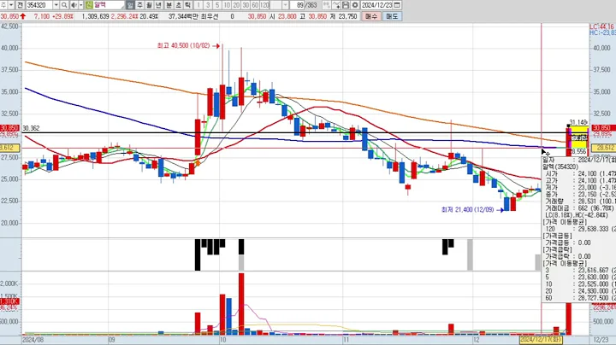Click the date field 2024/12/23
The width and height of the screenshot is (616, 345).
376,5
